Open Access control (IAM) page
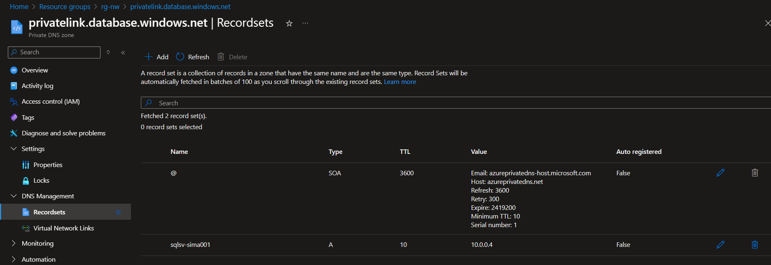771x265 pixels. (51, 102)
